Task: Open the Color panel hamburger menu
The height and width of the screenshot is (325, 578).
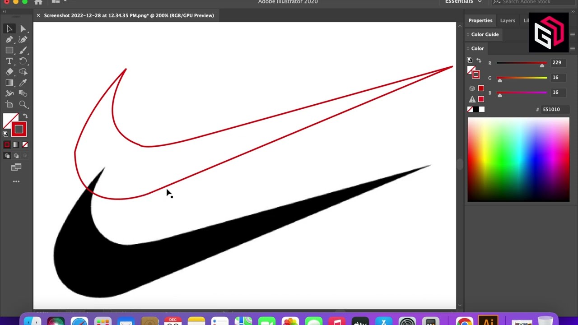Action: (x=573, y=49)
